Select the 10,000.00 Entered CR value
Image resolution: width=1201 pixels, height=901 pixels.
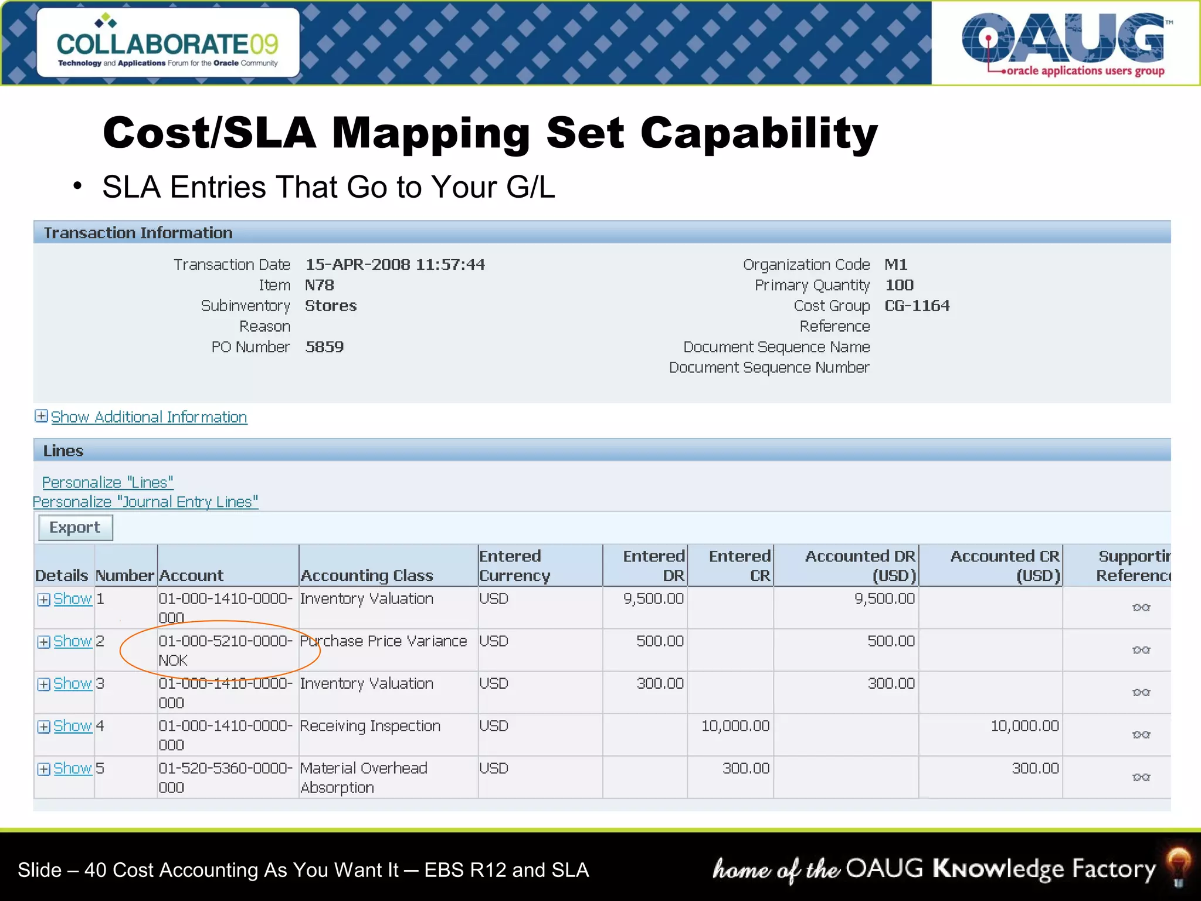pyautogui.click(x=735, y=726)
